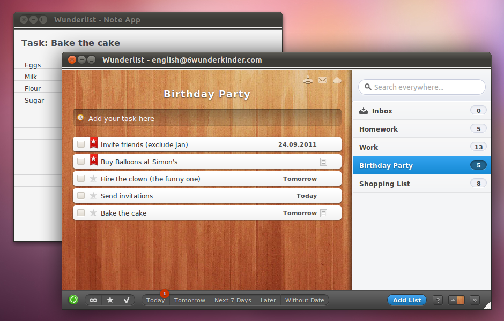The image size is (504, 321).
Task: Star the Bake the cake task
Action: [x=93, y=212]
